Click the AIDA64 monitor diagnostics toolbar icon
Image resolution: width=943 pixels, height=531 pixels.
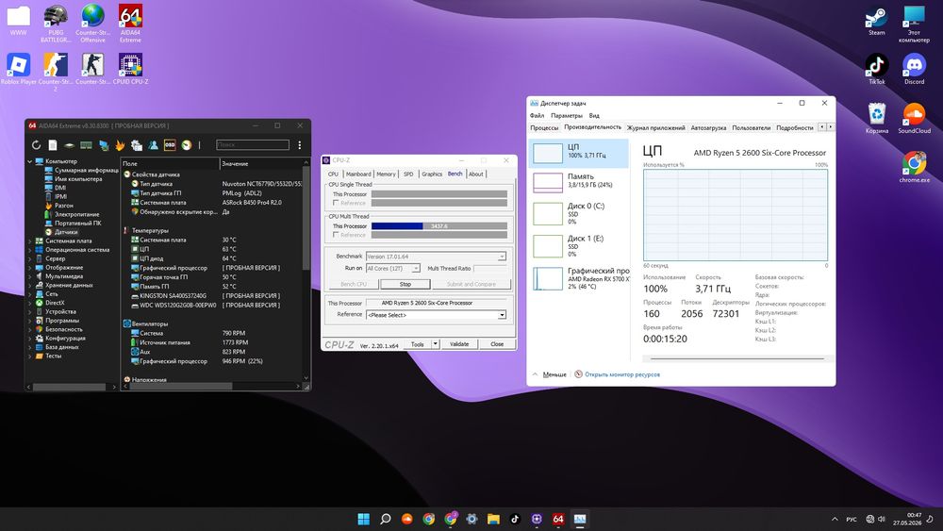coord(104,145)
